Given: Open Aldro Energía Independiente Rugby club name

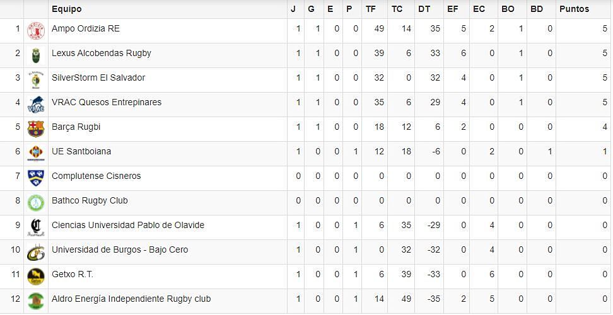Looking at the screenshot, I should pos(131,299).
